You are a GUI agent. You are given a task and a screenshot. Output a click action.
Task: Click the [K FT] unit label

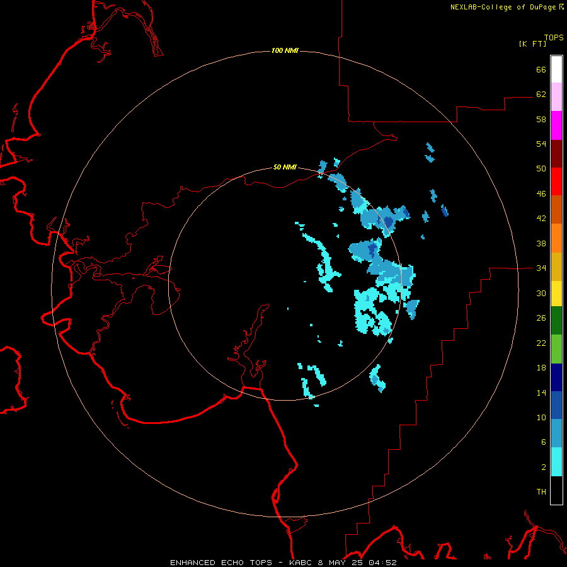coord(532,43)
